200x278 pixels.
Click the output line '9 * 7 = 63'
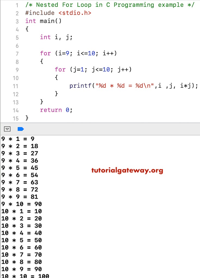point(20,182)
